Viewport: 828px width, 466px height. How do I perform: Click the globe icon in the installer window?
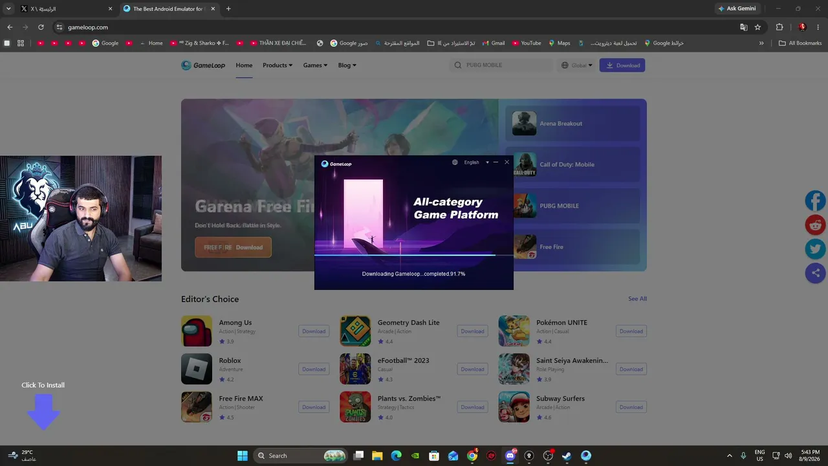pos(455,162)
